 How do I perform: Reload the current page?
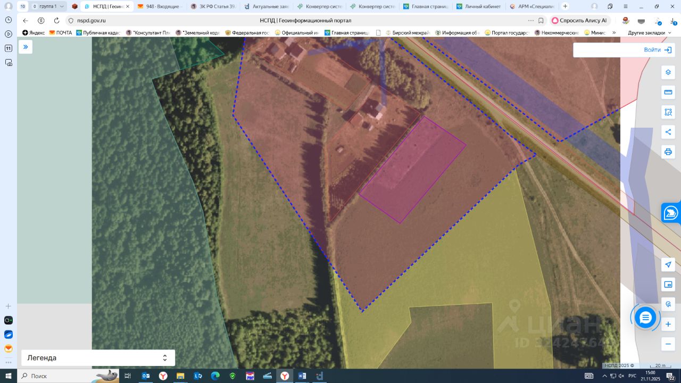(x=56, y=20)
